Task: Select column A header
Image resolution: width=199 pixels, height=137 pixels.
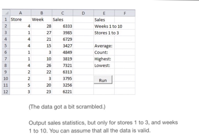Action: (20, 13)
